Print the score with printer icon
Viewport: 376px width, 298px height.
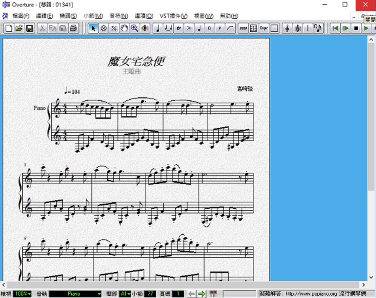point(73,28)
